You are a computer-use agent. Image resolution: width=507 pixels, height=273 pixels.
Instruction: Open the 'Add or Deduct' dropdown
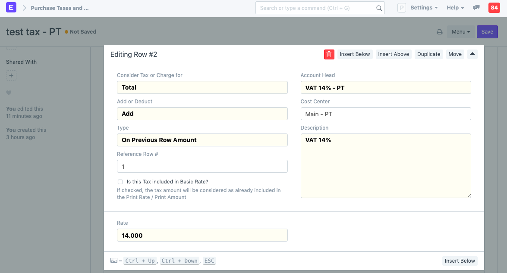[x=202, y=114]
